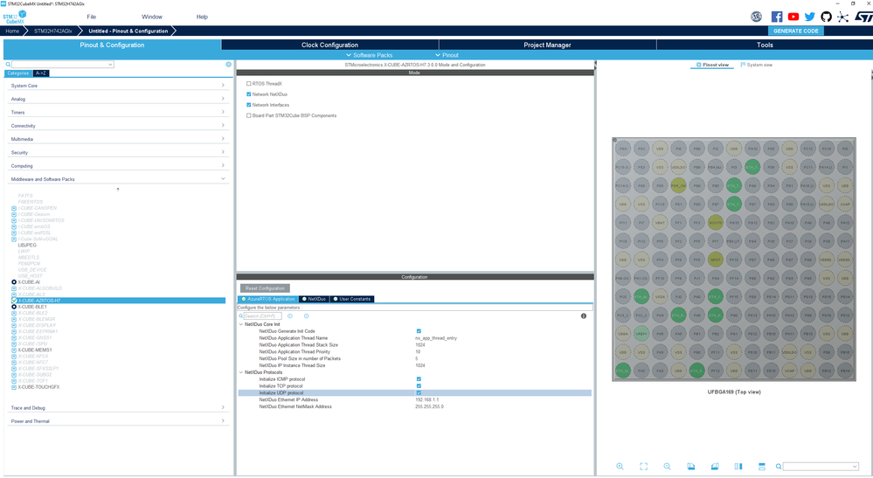Image resolution: width=873 pixels, height=478 pixels.
Task: Enable the RTOS ThreadX checkbox
Action: pos(249,84)
